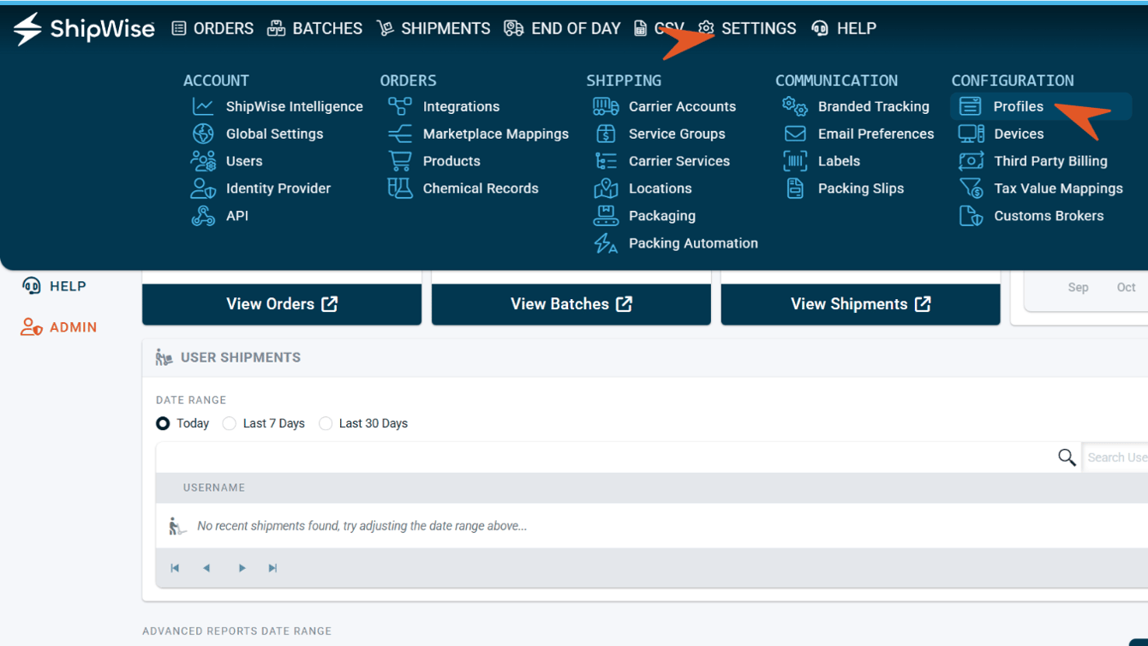This screenshot has height=646, width=1148.
Task: Click the View Shipments button
Action: [x=861, y=304]
